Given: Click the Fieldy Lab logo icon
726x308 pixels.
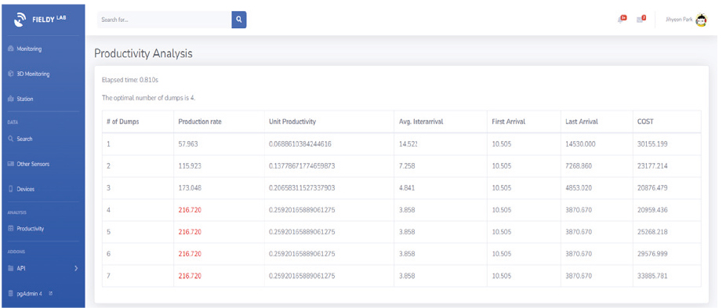Looking at the screenshot, I should [x=20, y=20].
